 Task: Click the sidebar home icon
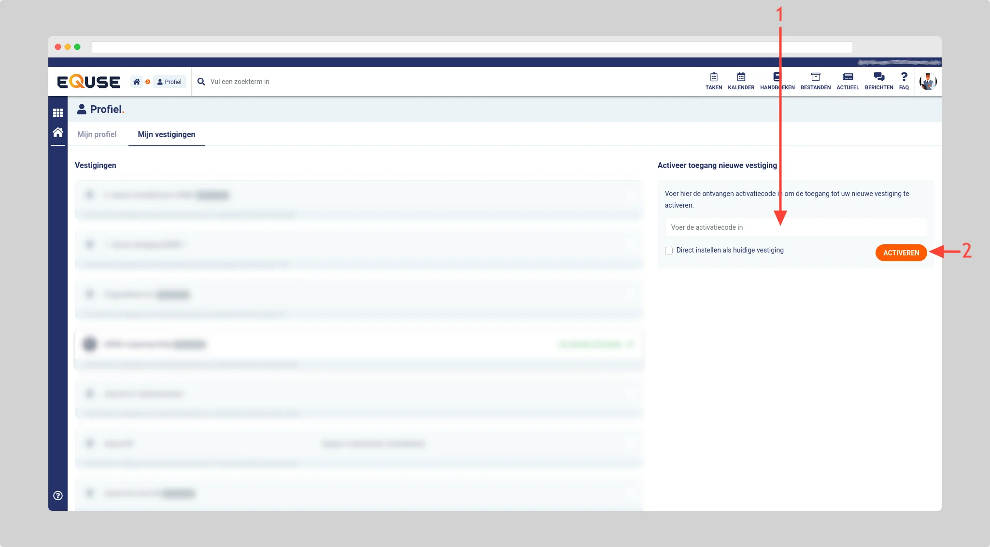(x=58, y=132)
